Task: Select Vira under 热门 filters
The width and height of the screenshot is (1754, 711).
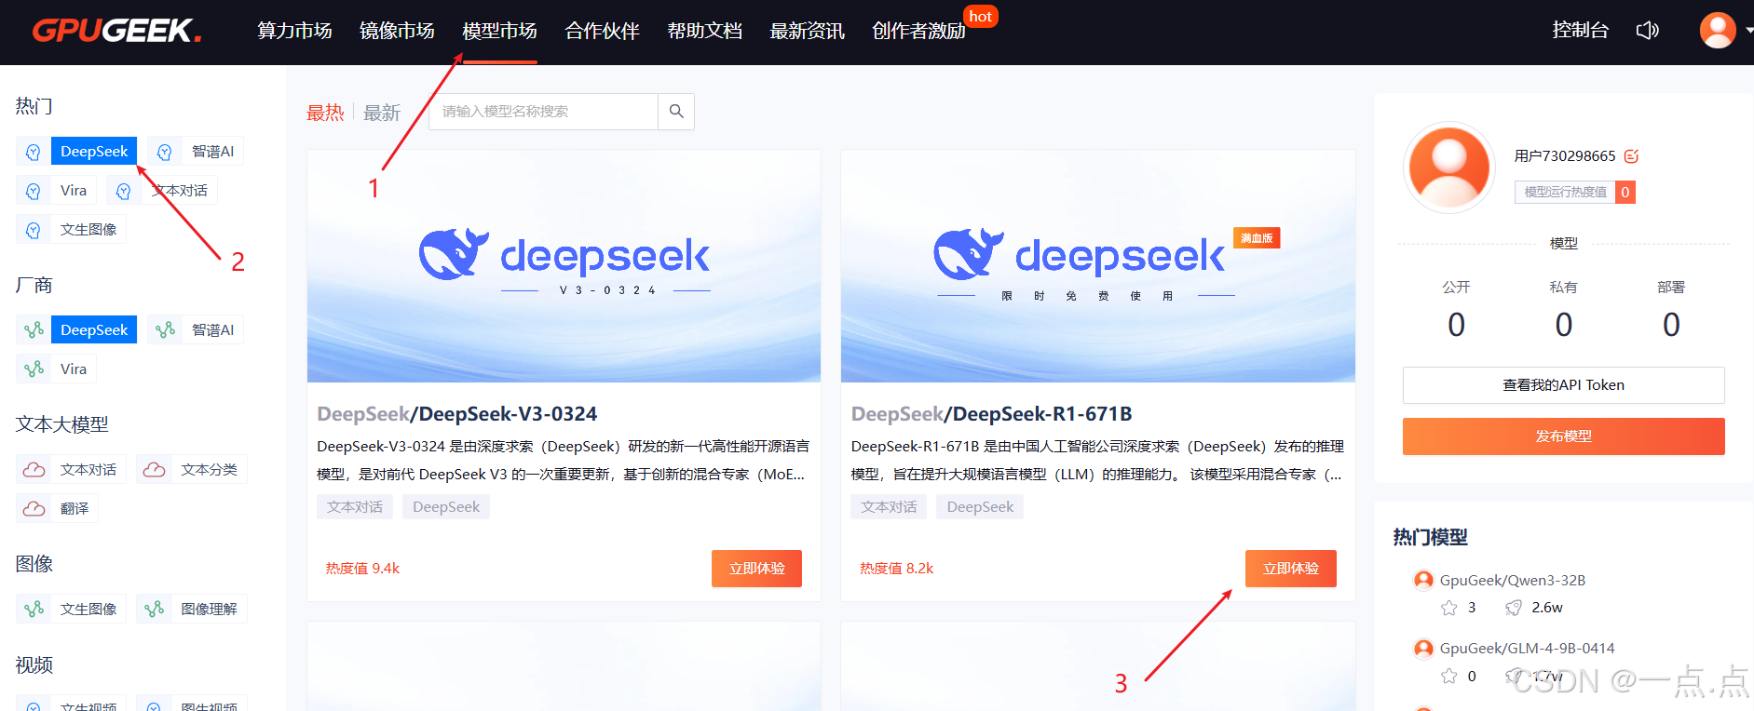Action: pos(74,190)
